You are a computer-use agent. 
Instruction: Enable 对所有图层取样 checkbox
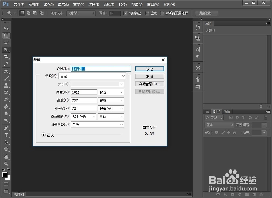click(162, 13)
